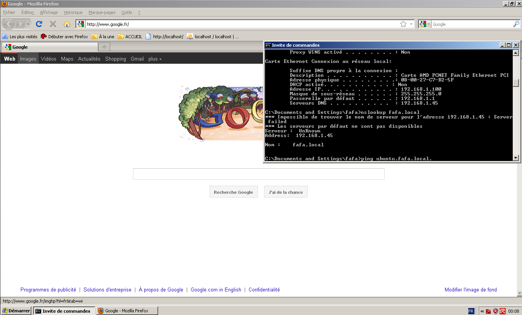This screenshot has width=522, height=315.
Task: Open the localhost phpMyAdmin bookmark
Action: pos(213,37)
